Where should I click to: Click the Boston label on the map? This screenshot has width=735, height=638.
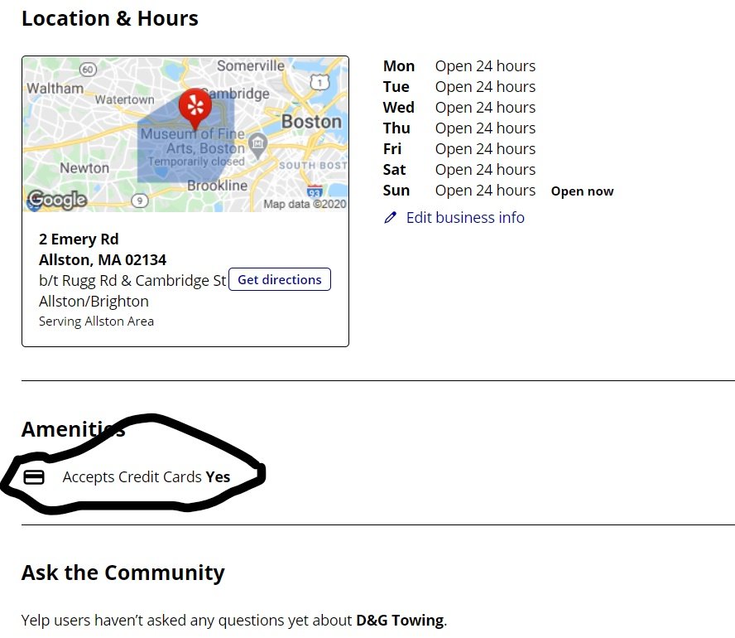pyautogui.click(x=311, y=122)
